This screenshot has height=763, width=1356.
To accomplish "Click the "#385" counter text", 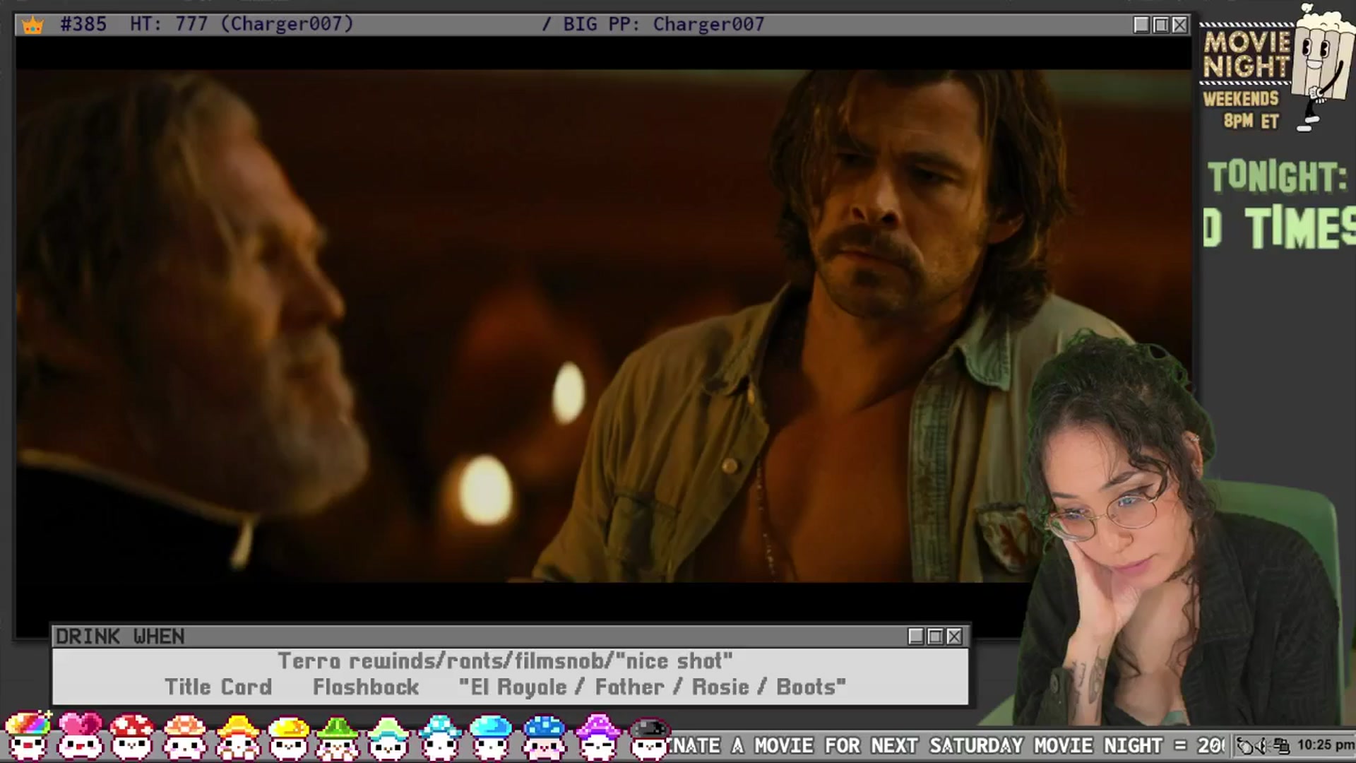I will tap(83, 25).
